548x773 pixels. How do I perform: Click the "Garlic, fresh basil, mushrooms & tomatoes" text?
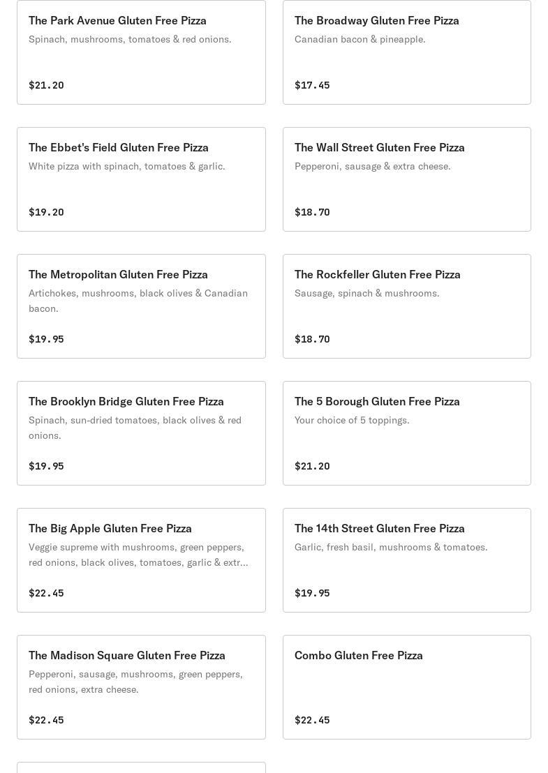coord(391,547)
